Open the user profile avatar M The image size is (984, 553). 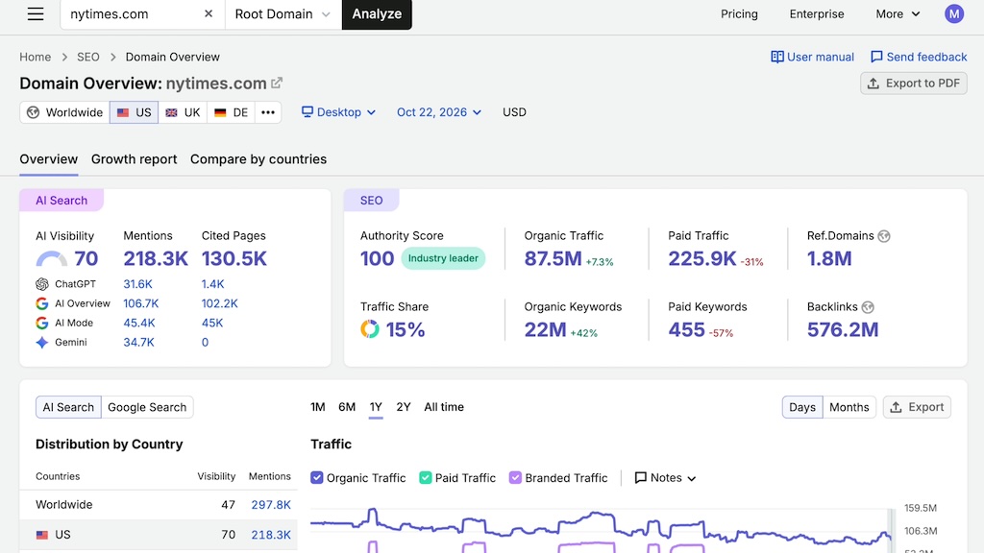point(954,13)
